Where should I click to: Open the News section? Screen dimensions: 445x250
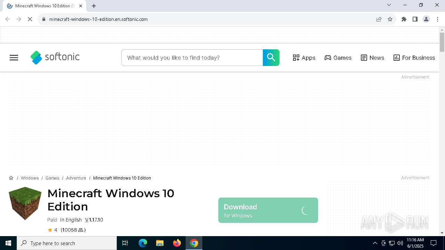372,58
